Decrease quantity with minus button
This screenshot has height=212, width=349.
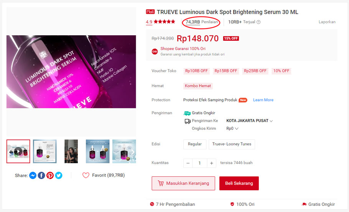188,163
